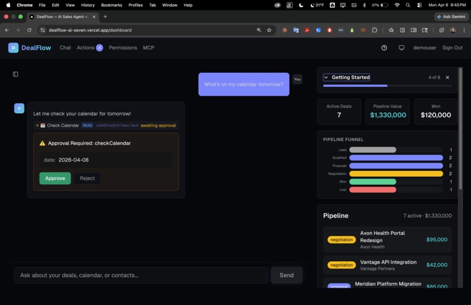
Task: Click the Lost red funnel bar
Action: coord(372,190)
